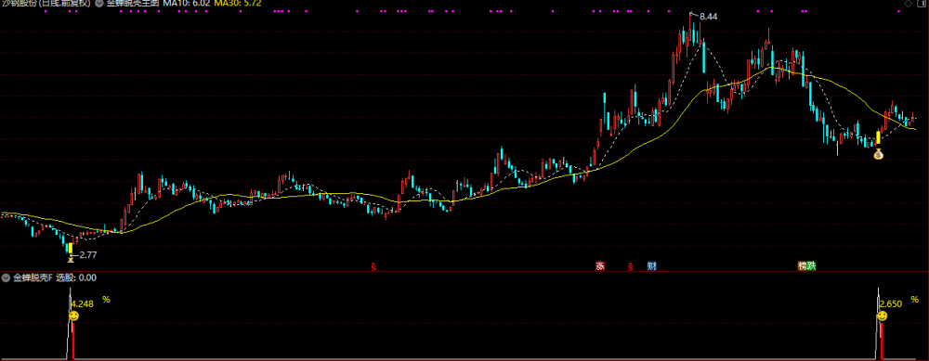929x361 pixels.
Task: Click the MA30: 5.72 label
Action: pyautogui.click(x=237, y=4)
